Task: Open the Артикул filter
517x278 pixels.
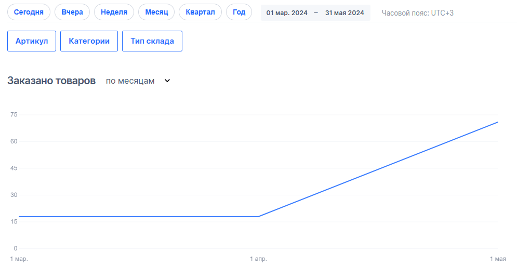Action: pos(31,41)
